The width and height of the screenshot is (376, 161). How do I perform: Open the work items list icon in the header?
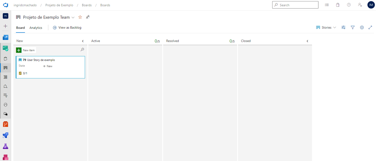[x=327, y=5]
